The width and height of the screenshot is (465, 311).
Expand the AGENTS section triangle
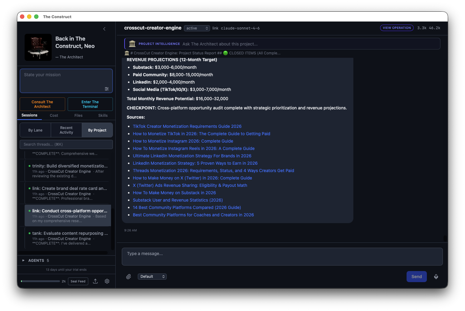[x=23, y=260]
